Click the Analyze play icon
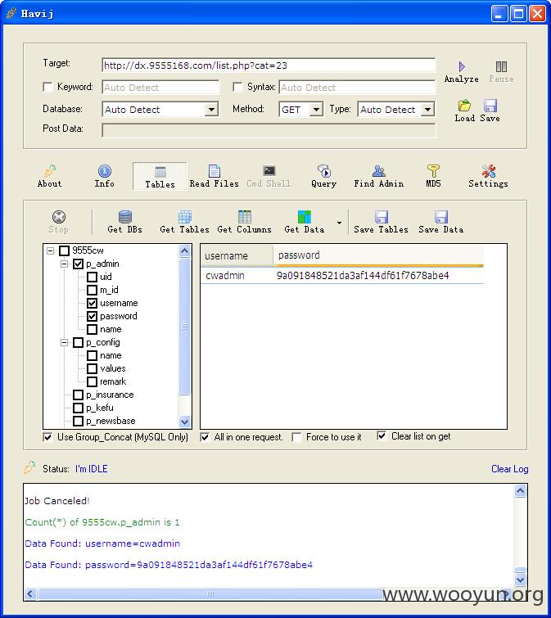The height and width of the screenshot is (618, 551). pyautogui.click(x=462, y=66)
